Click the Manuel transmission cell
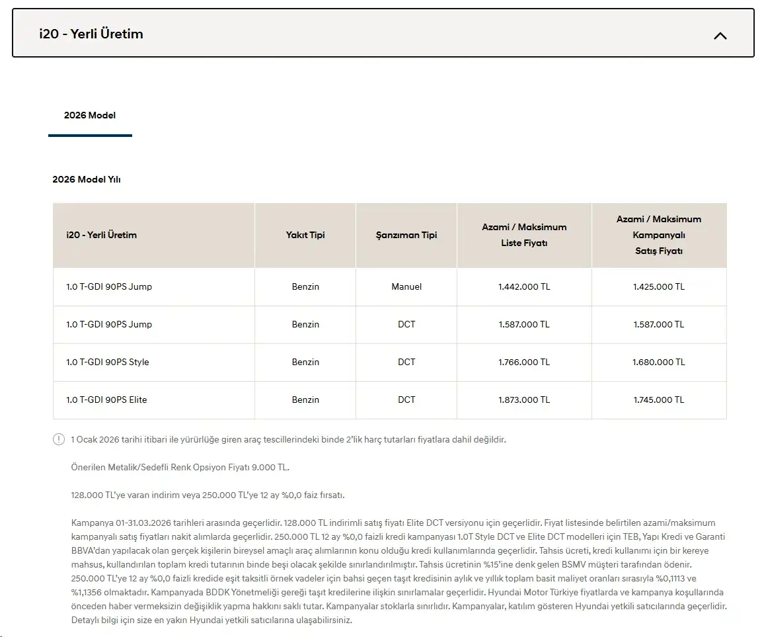The image size is (764, 637). point(406,287)
